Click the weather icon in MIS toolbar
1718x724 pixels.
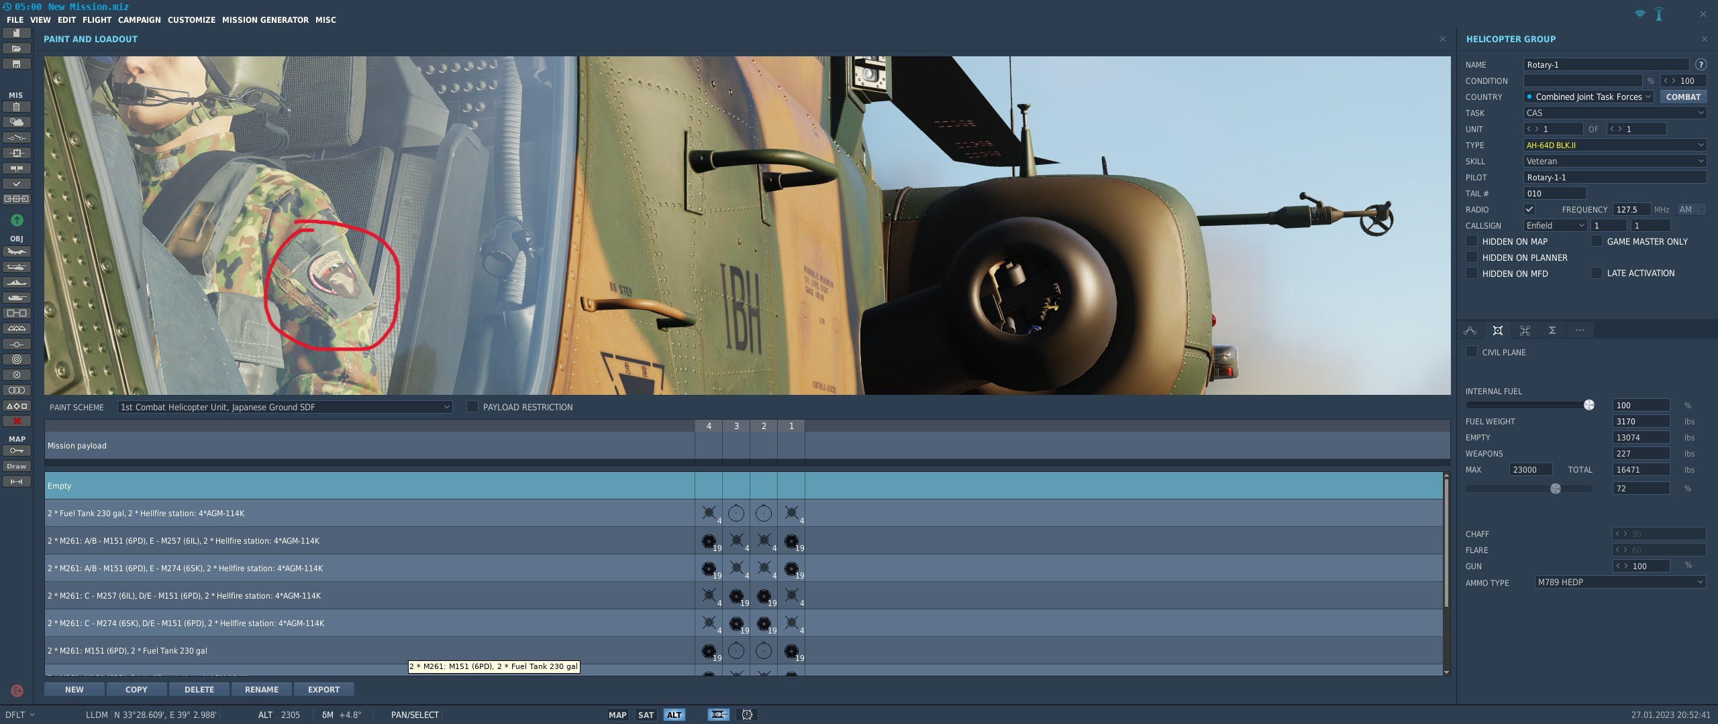coord(17,122)
